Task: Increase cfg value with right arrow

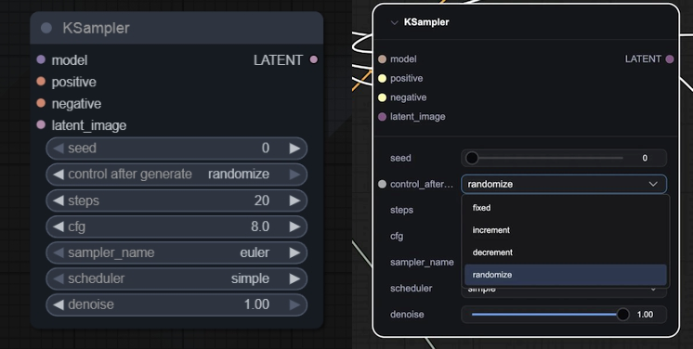Action: pos(294,226)
